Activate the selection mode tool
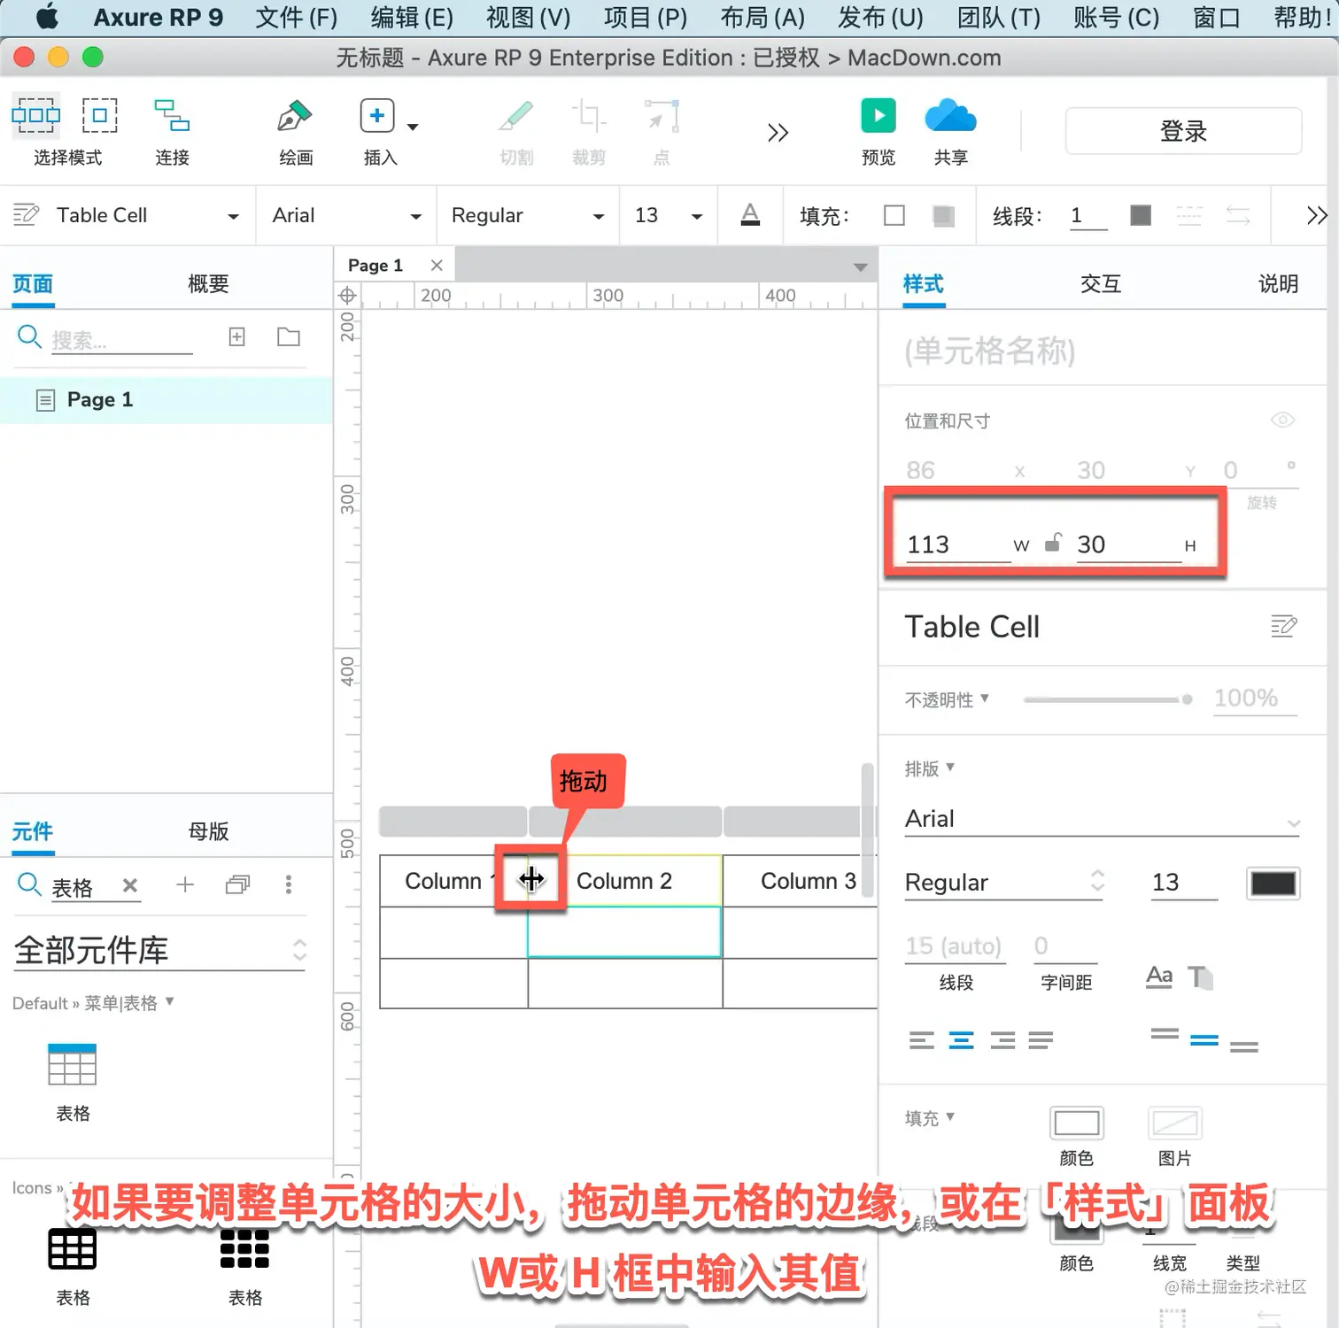The height and width of the screenshot is (1328, 1339). tap(35, 116)
